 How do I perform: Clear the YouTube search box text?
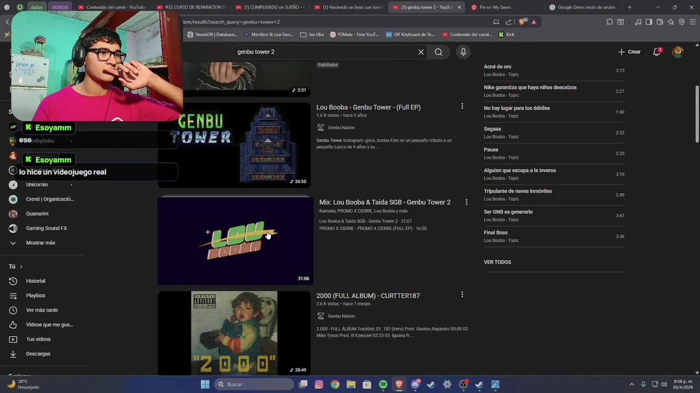tap(421, 52)
